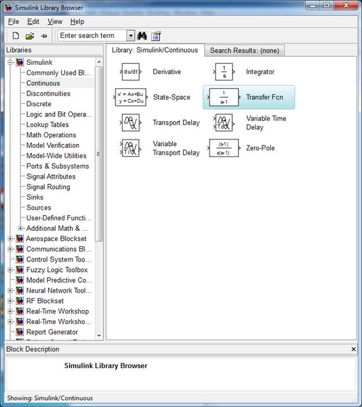Select the Variable Time Delay block icon
This screenshot has width=362, height=407.
224,122
